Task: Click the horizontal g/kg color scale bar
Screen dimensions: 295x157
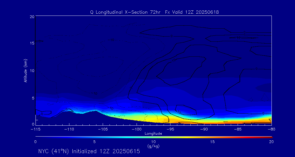Action: (x=154, y=137)
